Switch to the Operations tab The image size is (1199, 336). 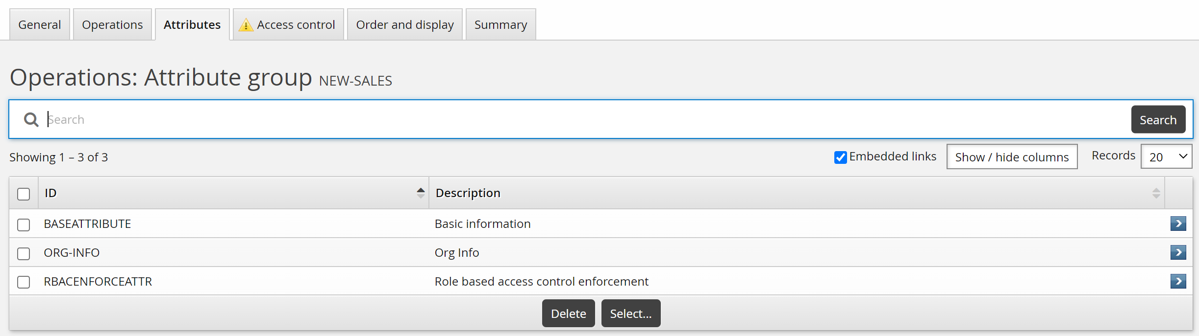click(112, 25)
